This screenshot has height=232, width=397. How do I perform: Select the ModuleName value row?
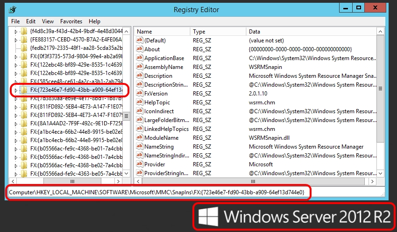256,138
